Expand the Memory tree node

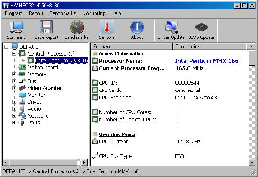[14, 75]
